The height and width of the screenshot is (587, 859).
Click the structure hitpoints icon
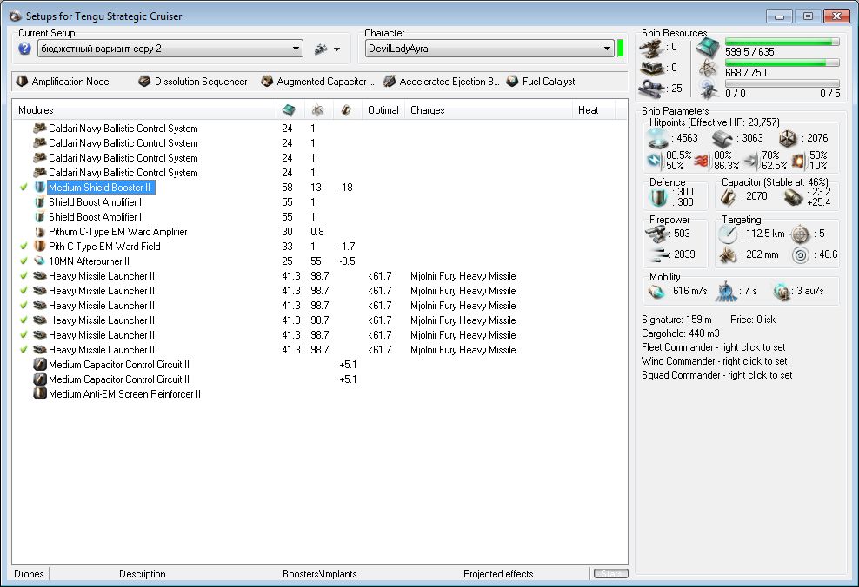coord(788,138)
